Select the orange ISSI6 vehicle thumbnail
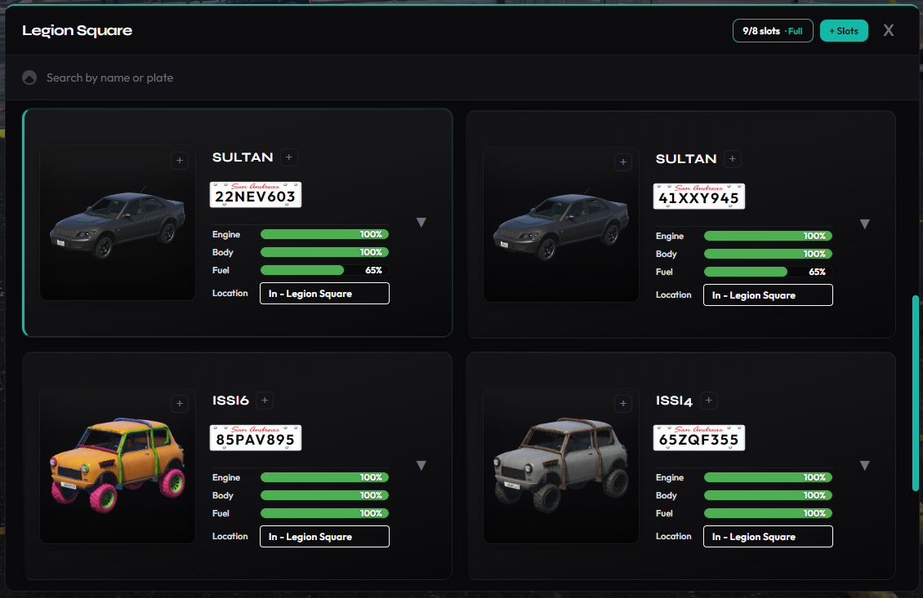 coord(118,466)
